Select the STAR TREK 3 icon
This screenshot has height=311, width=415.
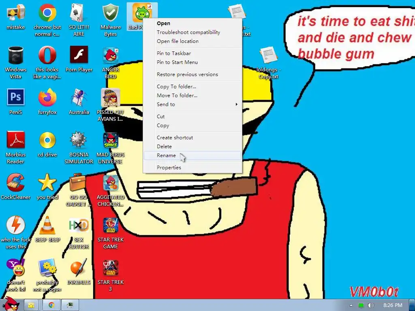pyautogui.click(x=111, y=275)
